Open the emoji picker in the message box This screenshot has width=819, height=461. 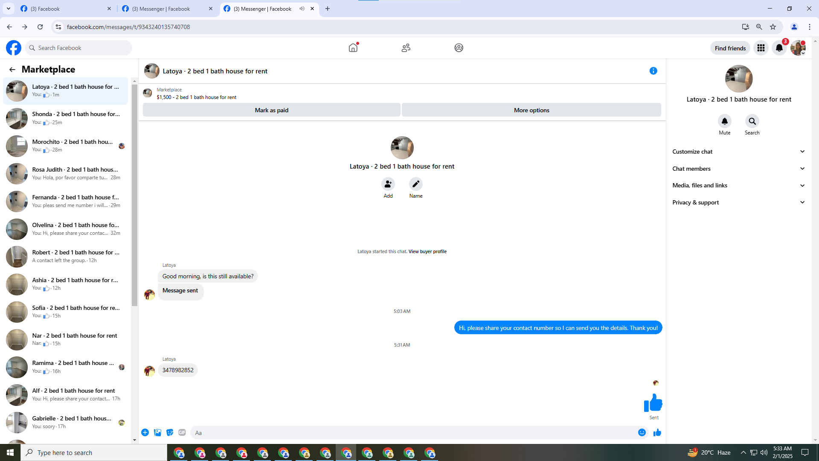pos(642,432)
